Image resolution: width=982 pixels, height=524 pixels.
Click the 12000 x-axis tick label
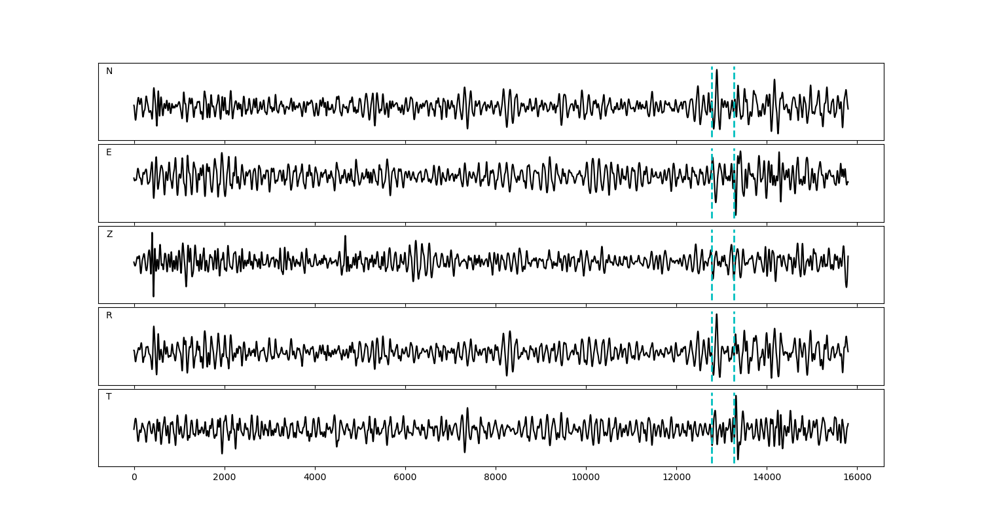(x=676, y=477)
